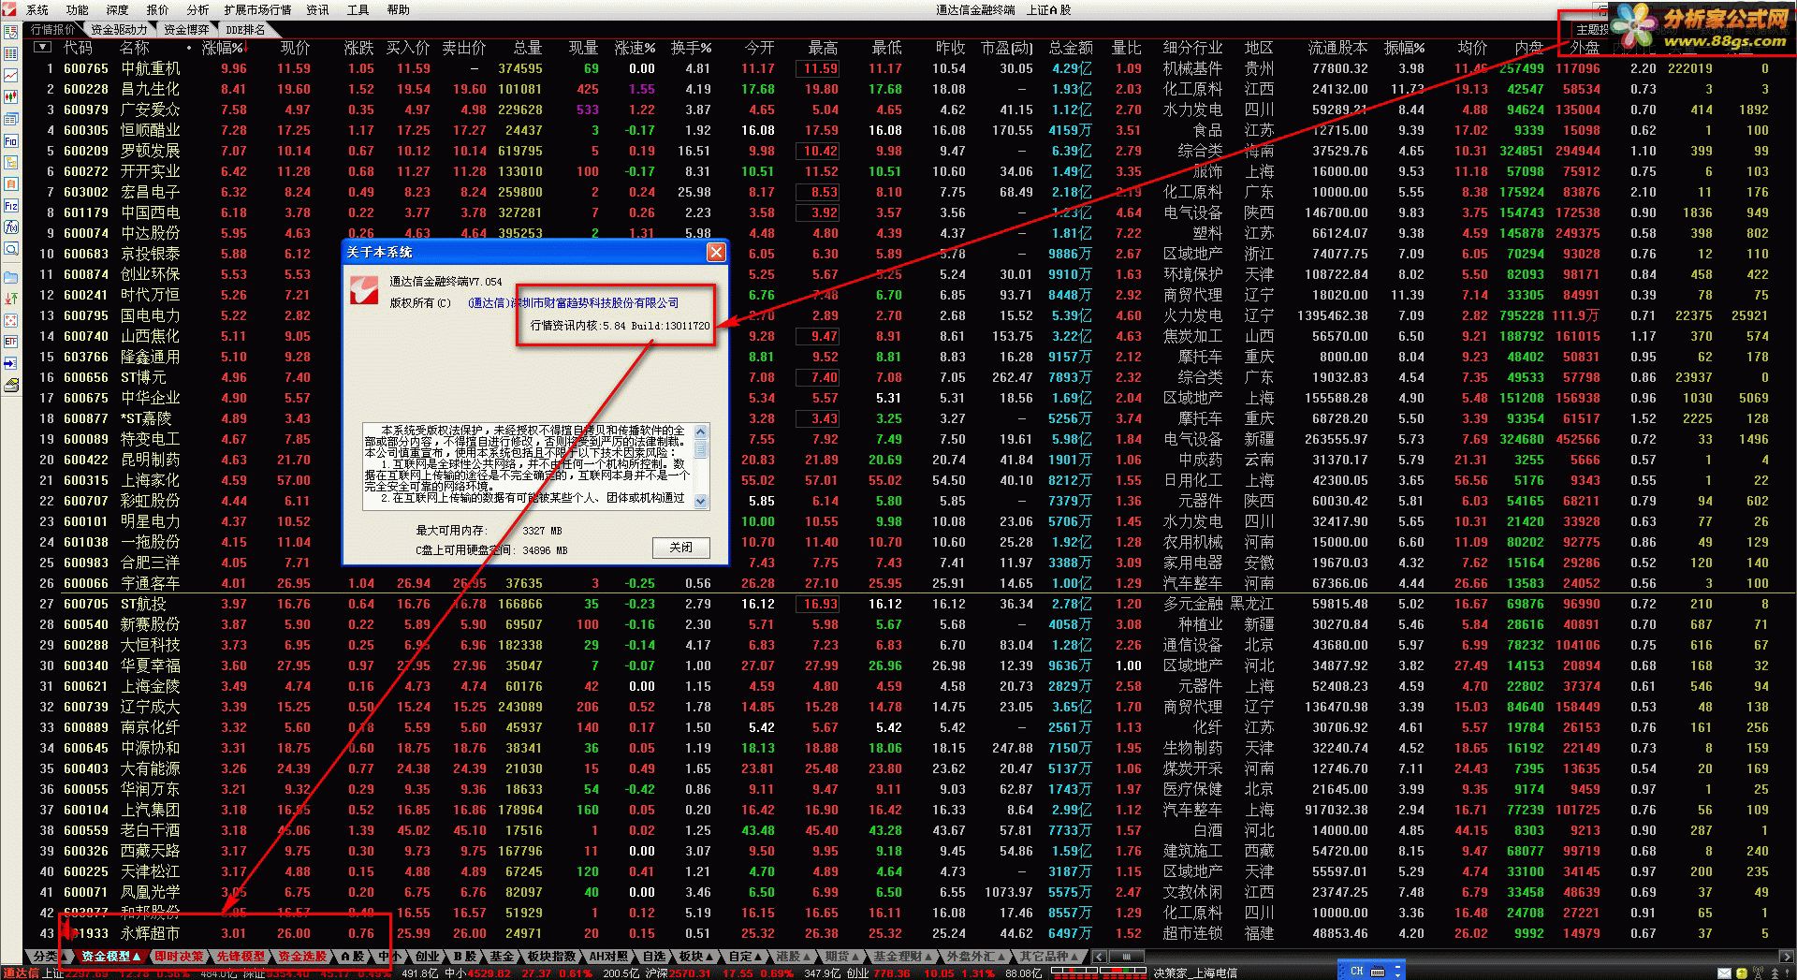The width and height of the screenshot is (1797, 980).
Task: Click the red-green up-down arrows icon
Action: tap(11, 299)
